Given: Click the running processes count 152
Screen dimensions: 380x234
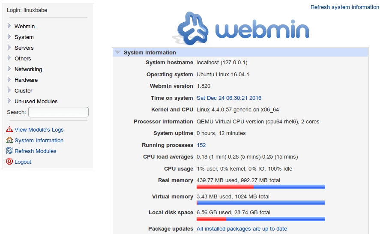Looking at the screenshot, I should point(201,145).
